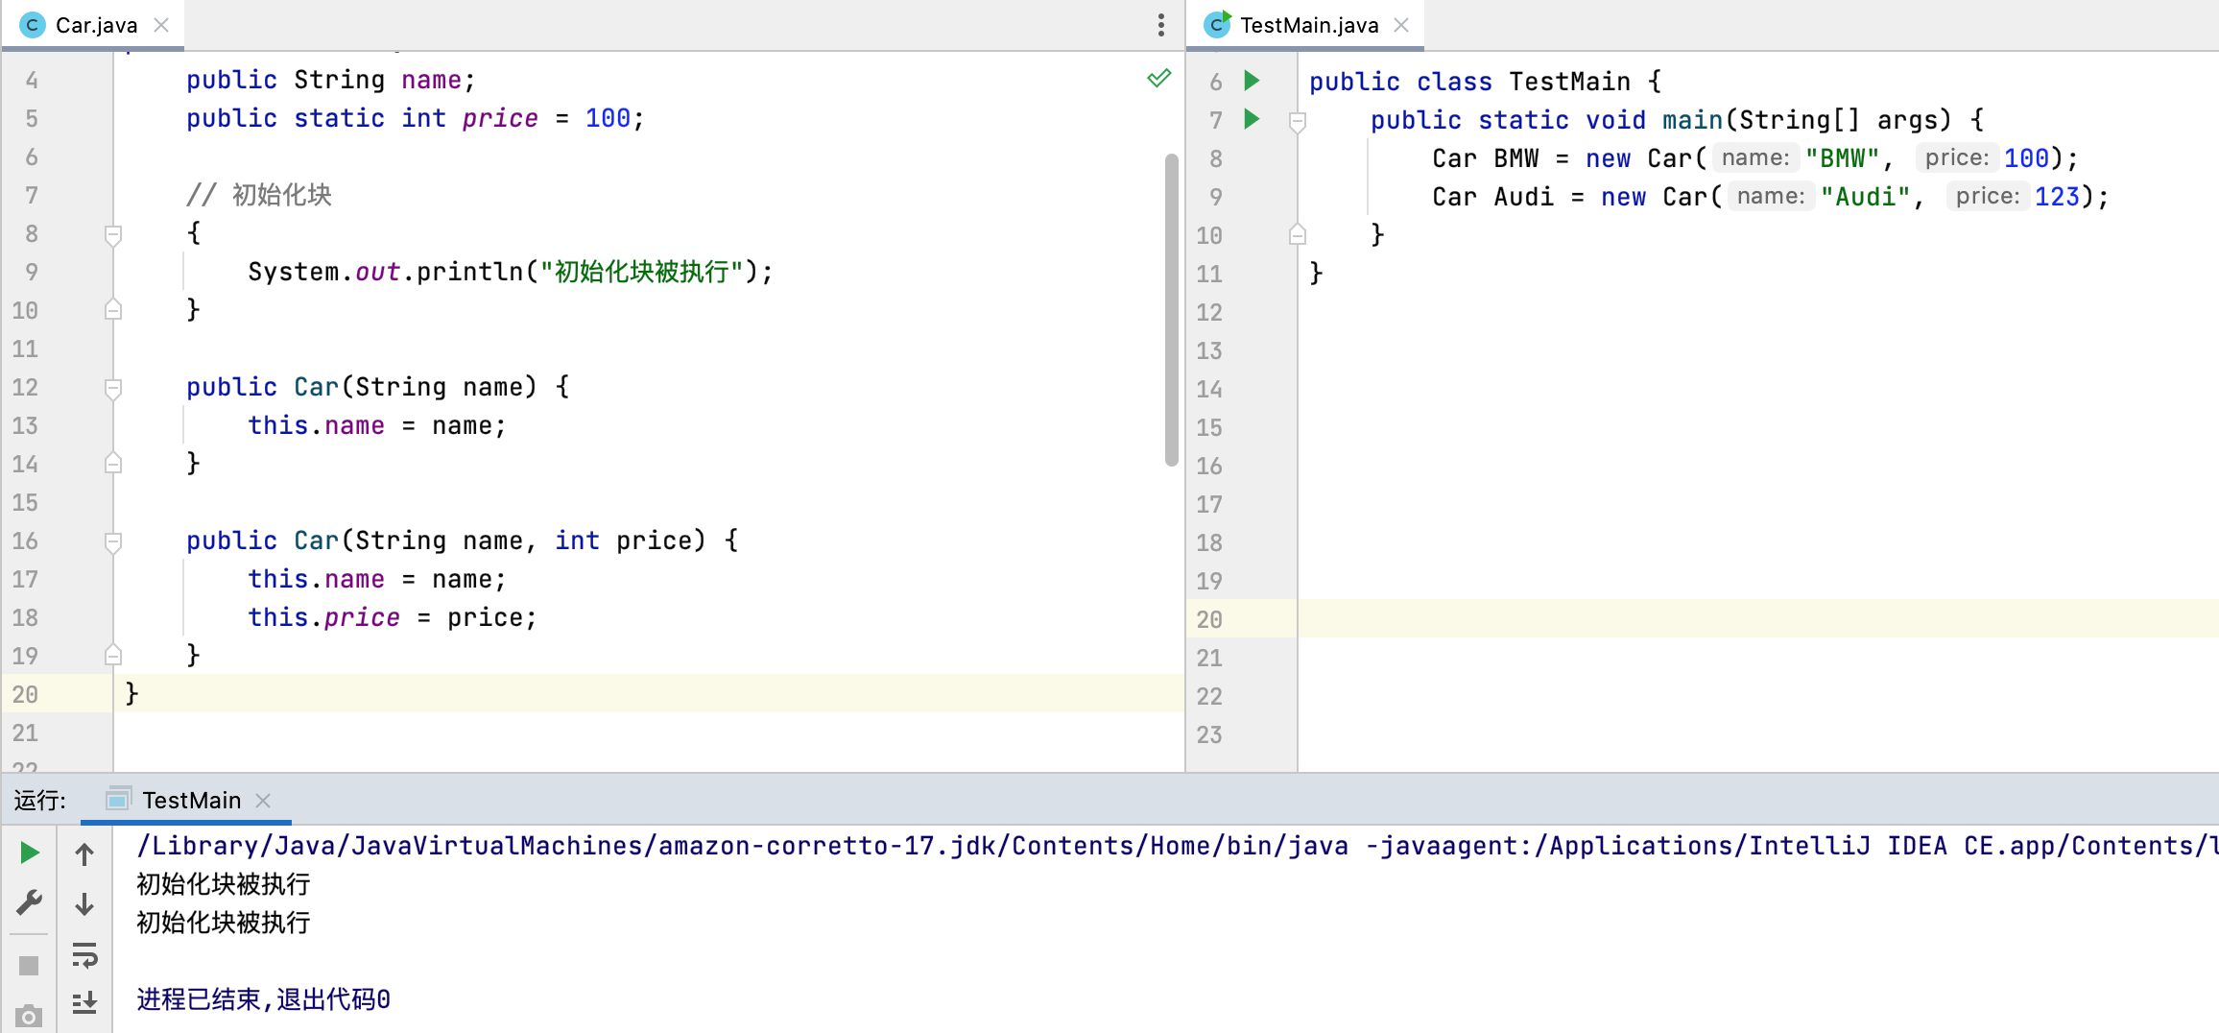This screenshot has height=1033, width=2219.
Task: Click the line number 20 in Car.java gutter
Action: point(25,694)
